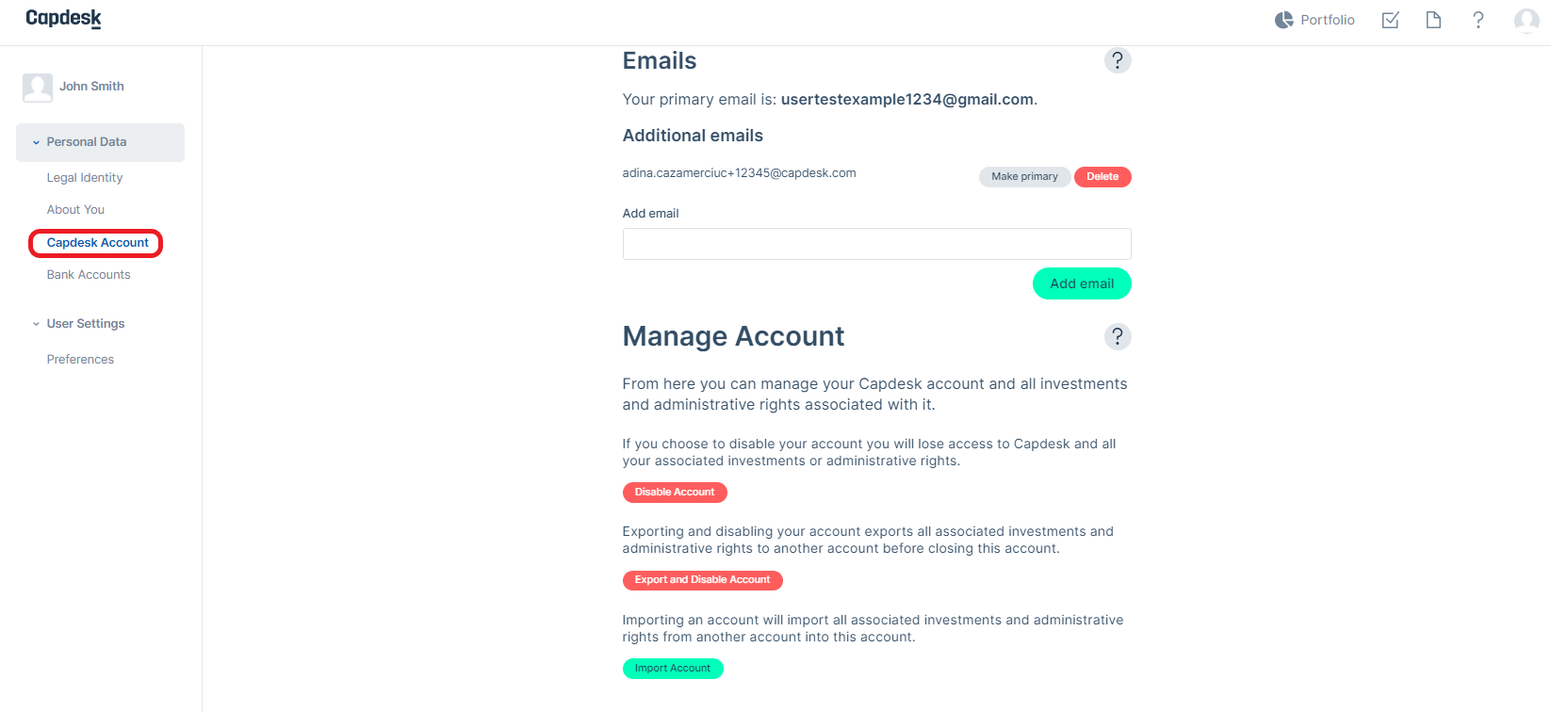The image size is (1551, 712).
Task: Open the help question mark in header
Action: pos(1478,20)
